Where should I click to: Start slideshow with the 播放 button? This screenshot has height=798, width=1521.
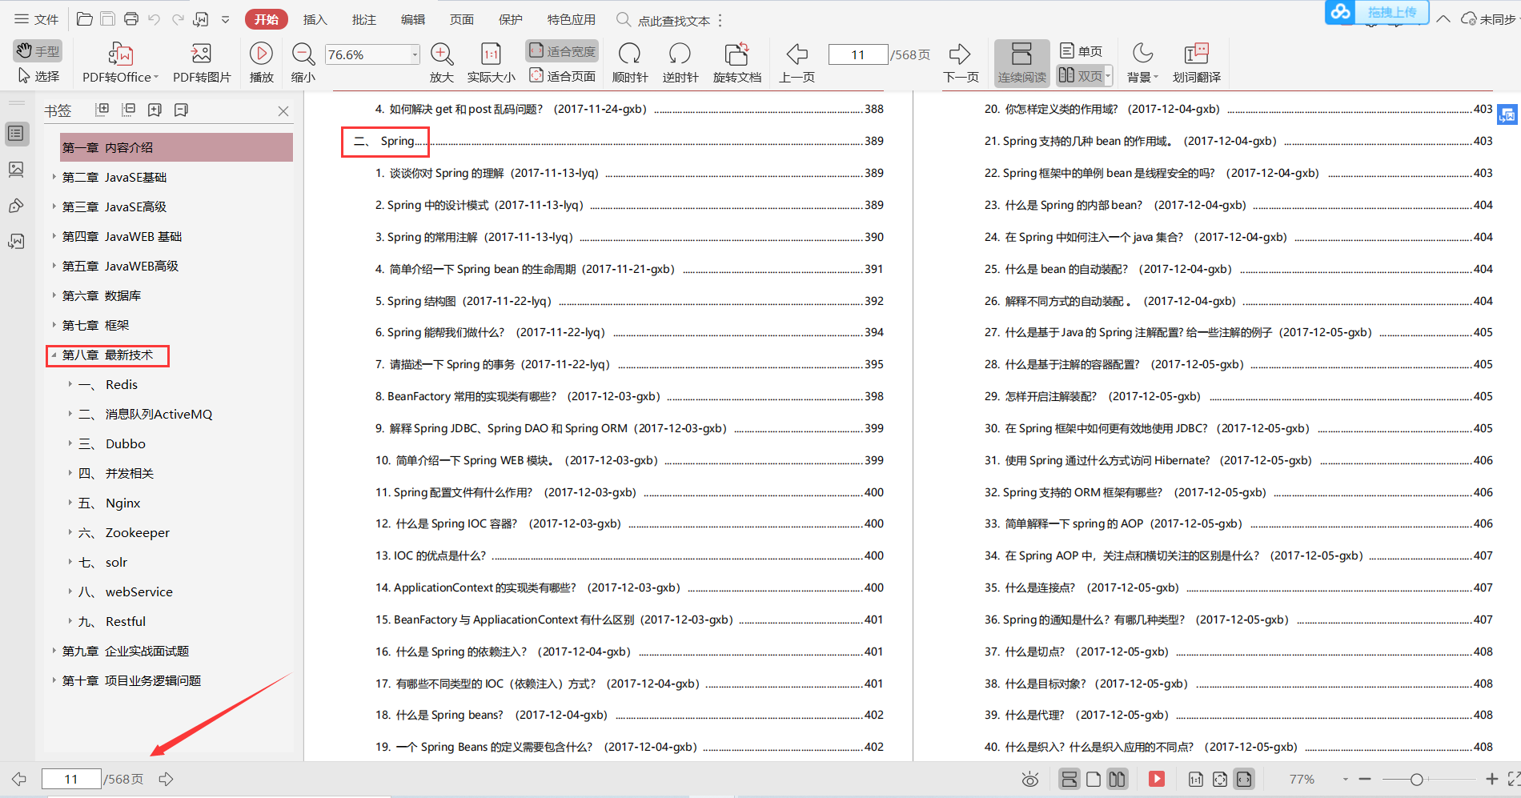point(261,63)
